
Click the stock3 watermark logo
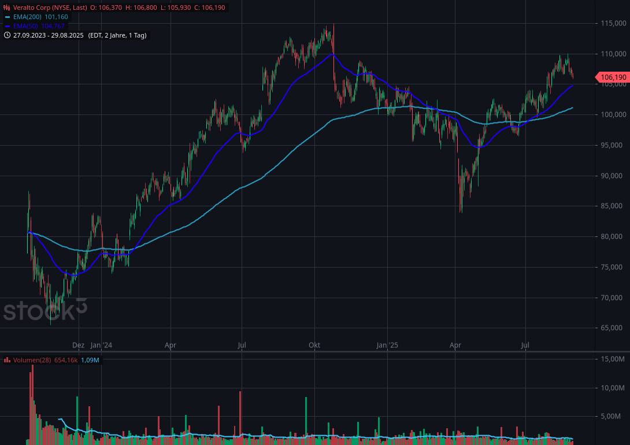pyautogui.click(x=45, y=310)
